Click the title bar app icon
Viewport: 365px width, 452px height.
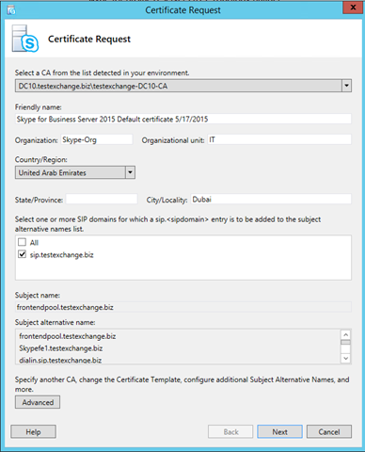click(11, 10)
